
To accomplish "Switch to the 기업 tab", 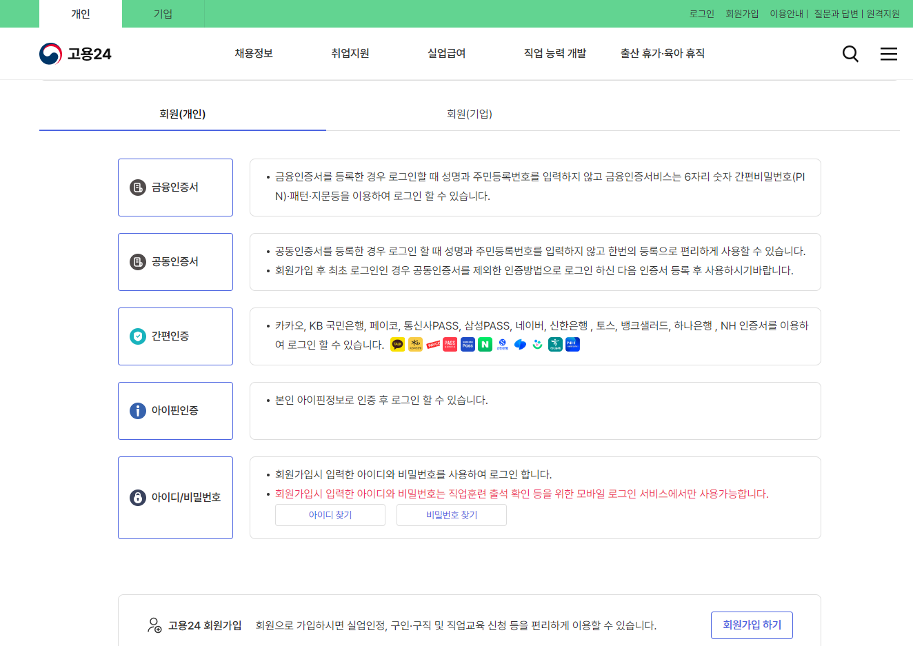I will pos(163,13).
